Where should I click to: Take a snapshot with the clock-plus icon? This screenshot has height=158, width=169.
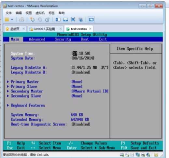coord(32,20)
